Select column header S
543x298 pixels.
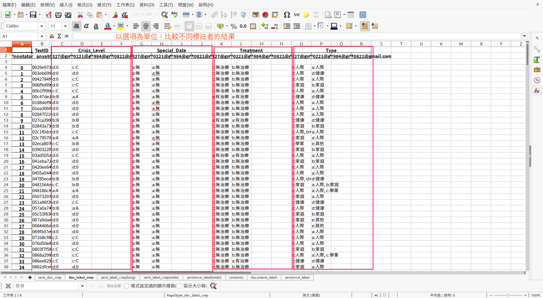coord(381,44)
